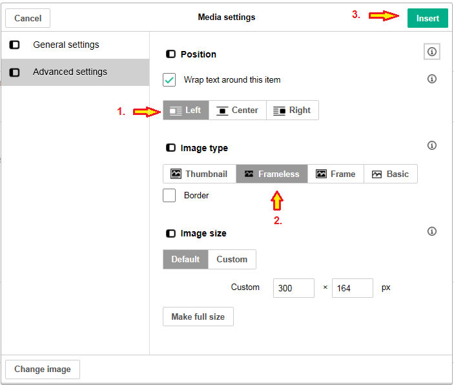Click info icon for Image size section

pyautogui.click(x=432, y=231)
